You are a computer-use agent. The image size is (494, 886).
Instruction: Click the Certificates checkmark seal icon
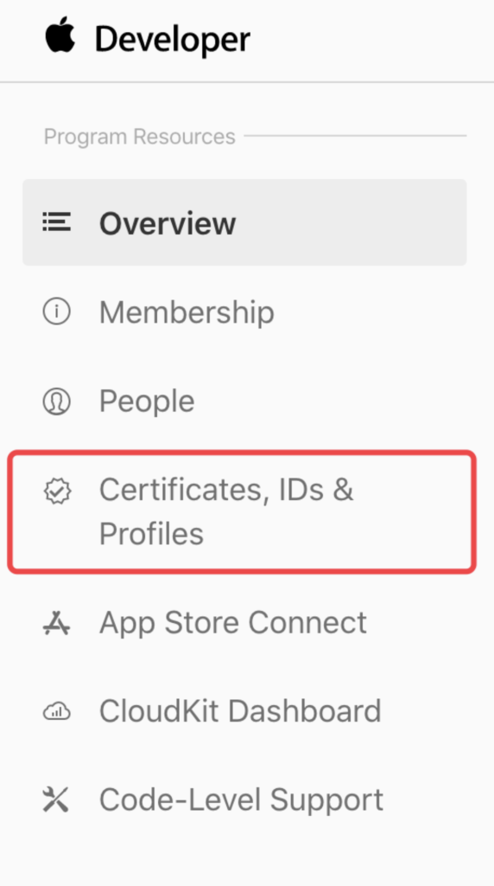[58, 491]
